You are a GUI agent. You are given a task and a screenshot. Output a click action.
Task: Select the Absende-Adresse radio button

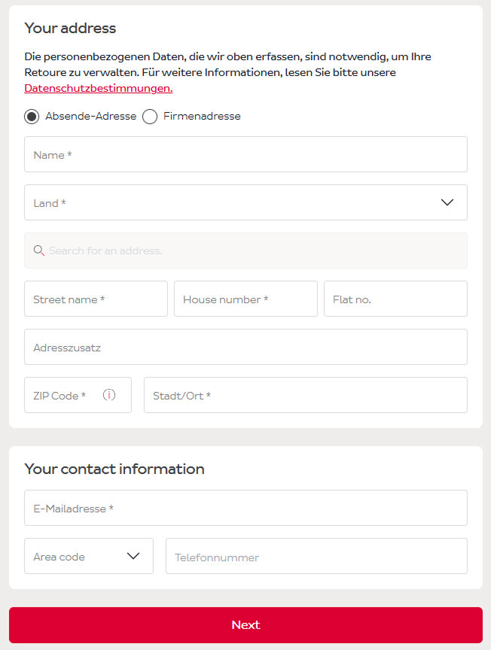(x=32, y=117)
